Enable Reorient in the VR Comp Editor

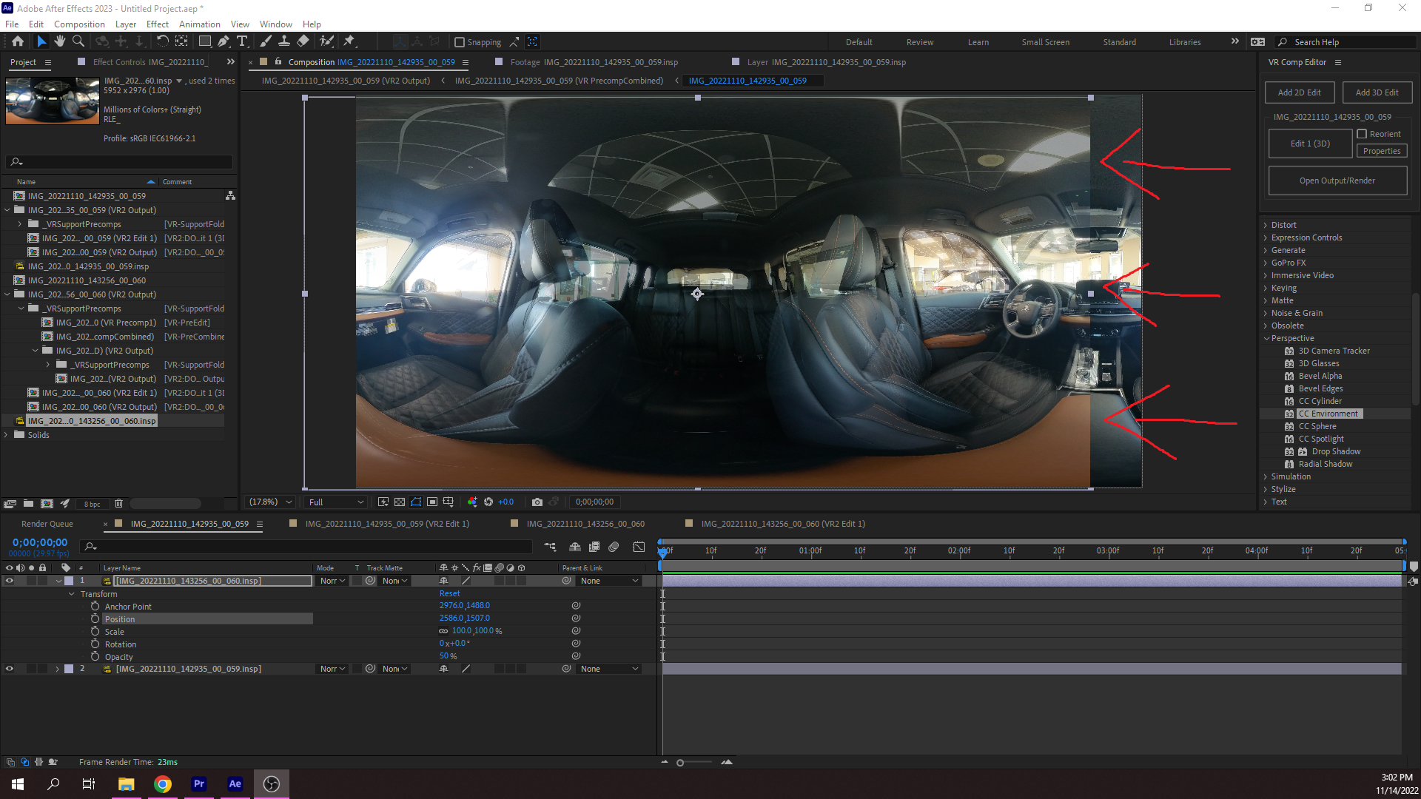(1363, 134)
